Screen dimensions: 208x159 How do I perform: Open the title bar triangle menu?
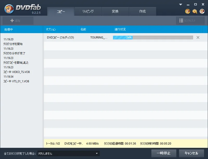(x=181, y=4)
